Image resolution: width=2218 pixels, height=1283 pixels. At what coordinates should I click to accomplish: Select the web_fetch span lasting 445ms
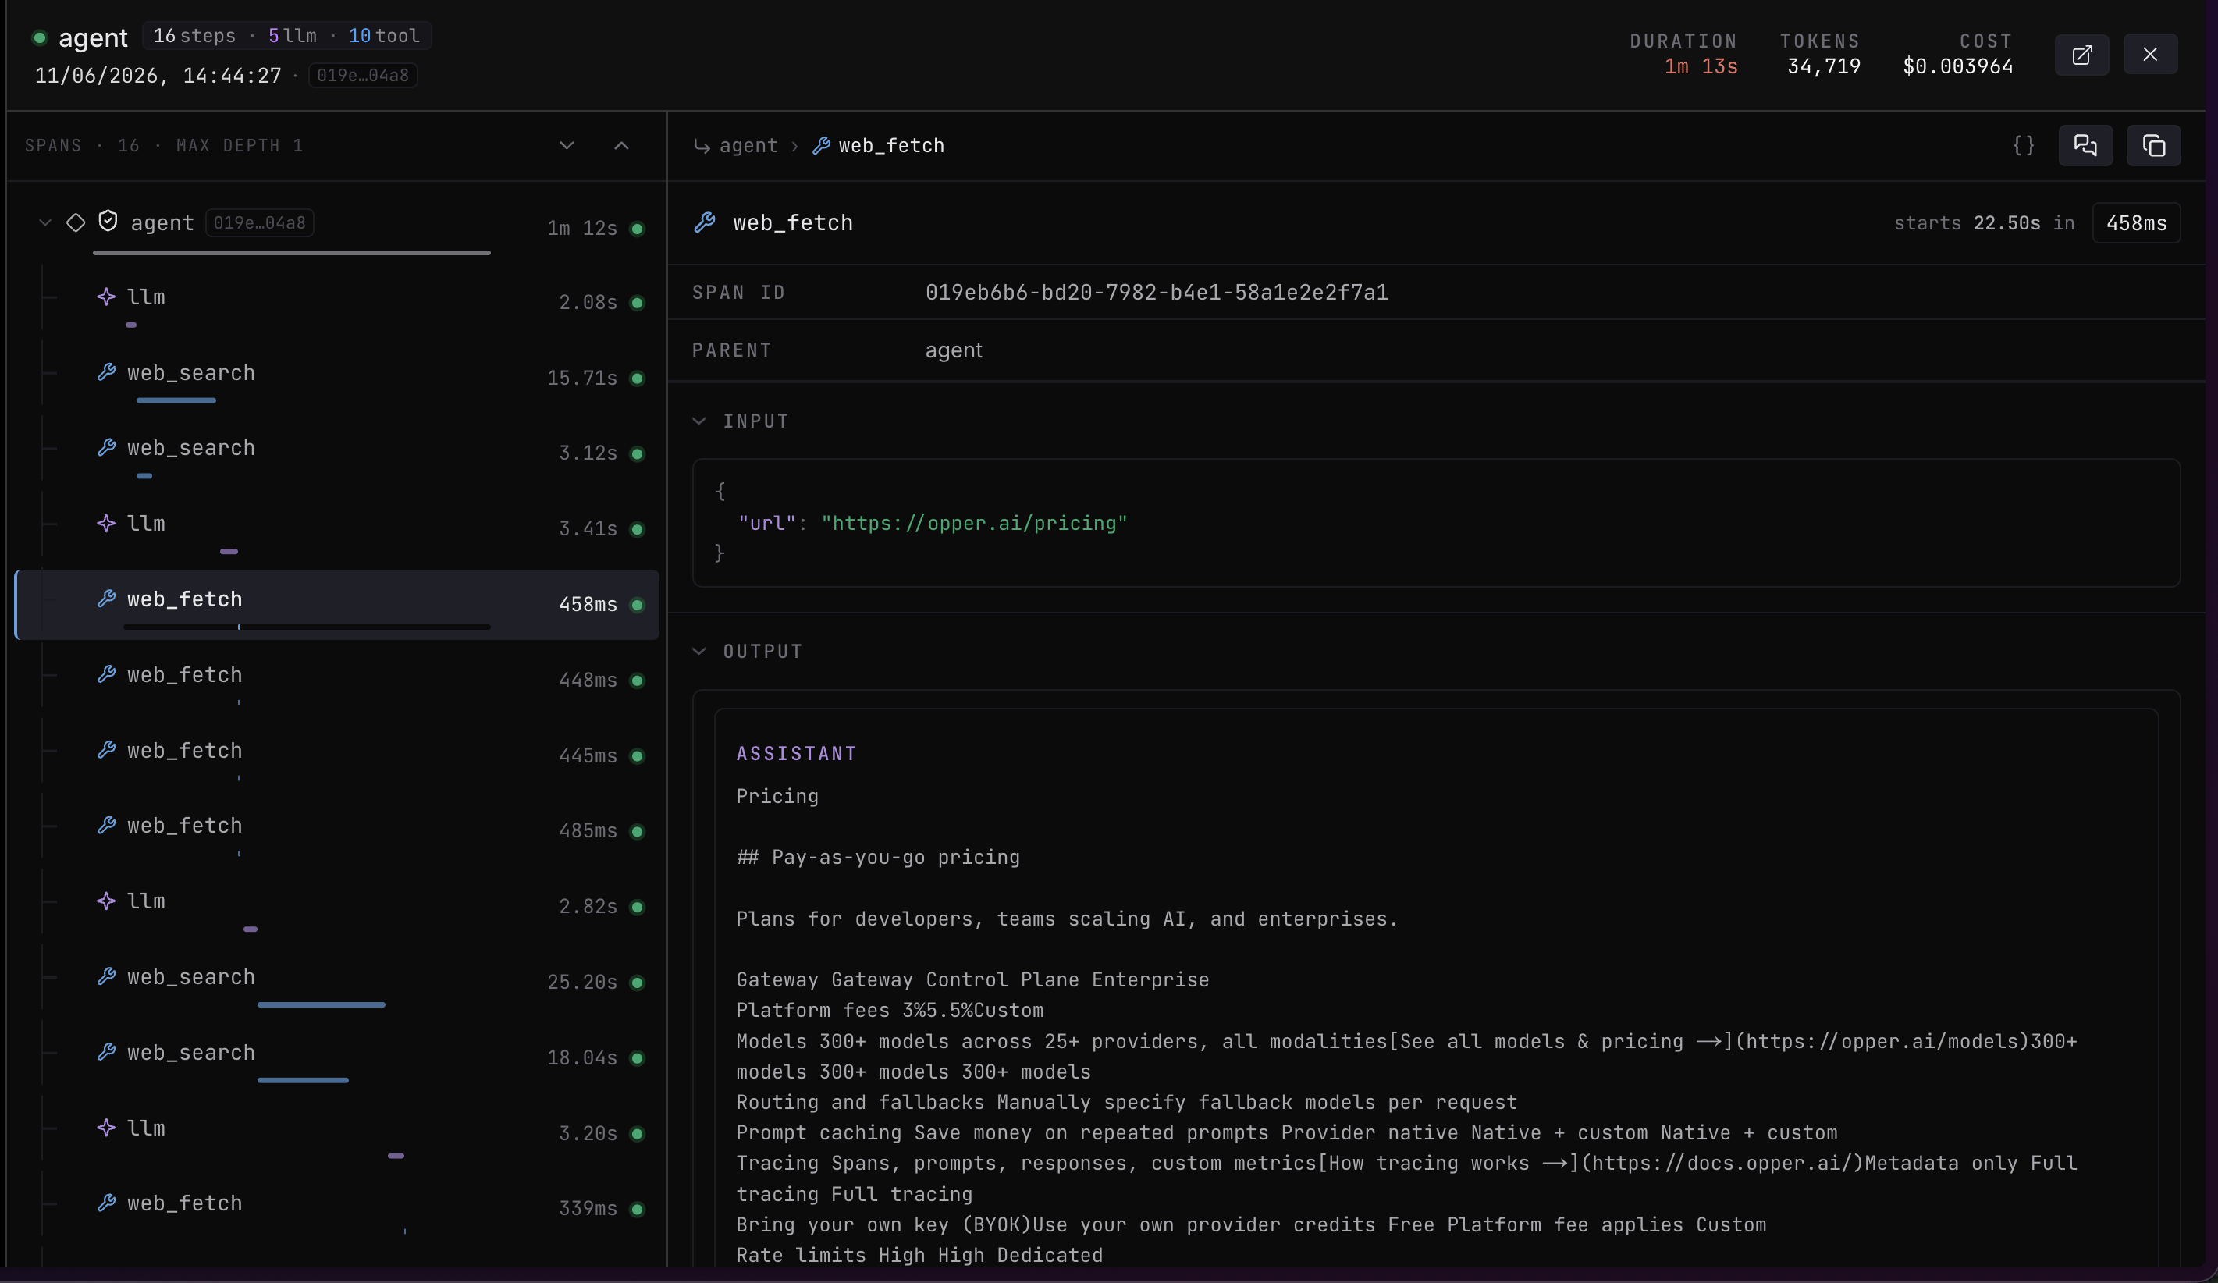[x=337, y=756]
